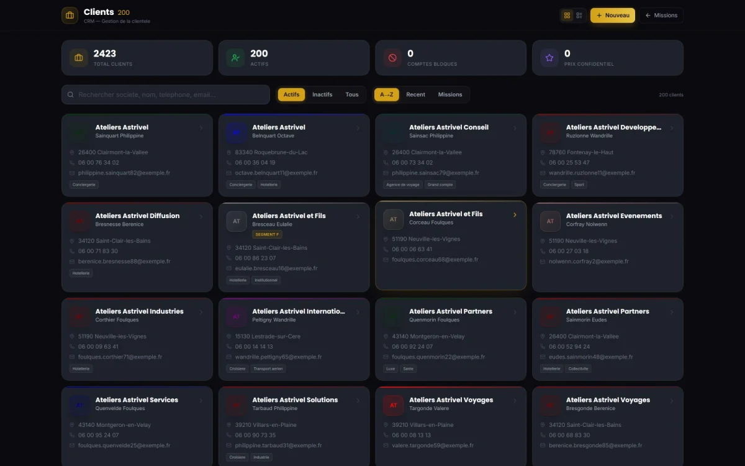Click the Agence de voyage tag

coord(403,185)
